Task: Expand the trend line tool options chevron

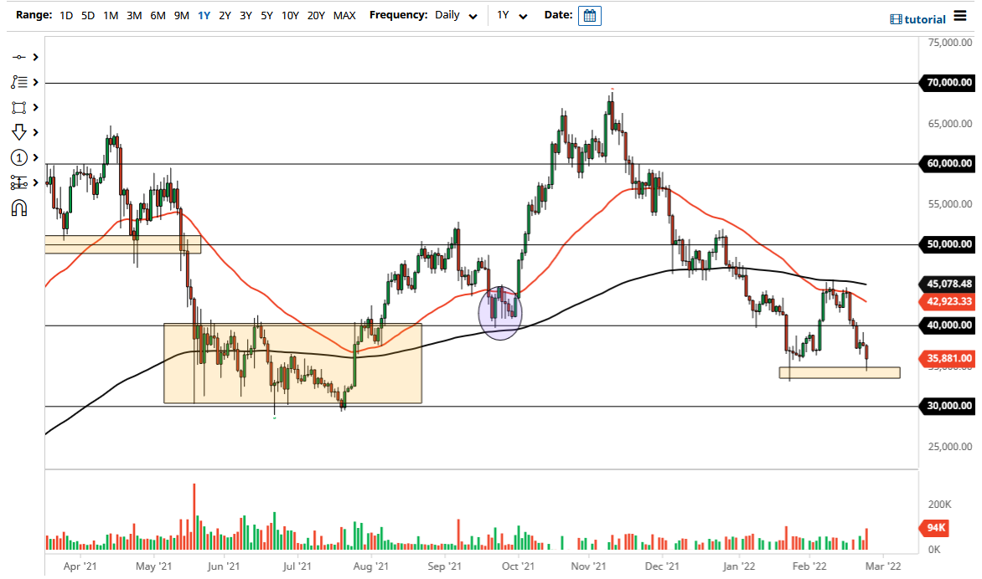Action: point(34,57)
